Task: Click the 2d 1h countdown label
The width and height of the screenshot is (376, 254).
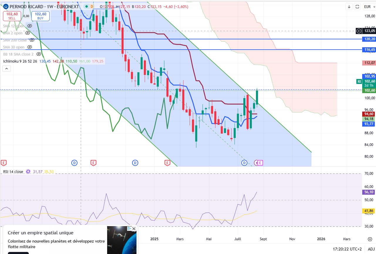Action: pyautogui.click(x=370, y=85)
